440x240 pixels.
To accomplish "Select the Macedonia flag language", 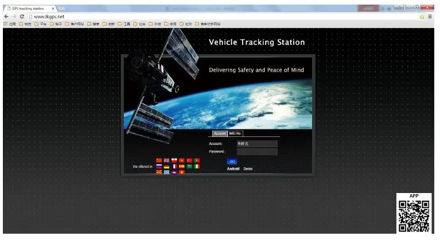I will [159, 172].
